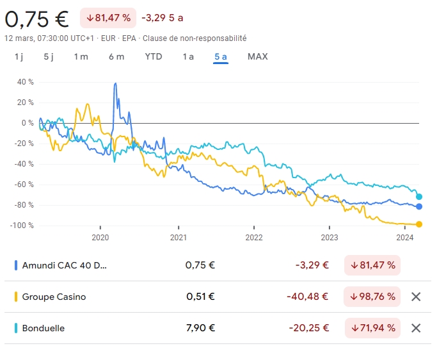Click the yellow endpoint dot on chart

(419, 224)
